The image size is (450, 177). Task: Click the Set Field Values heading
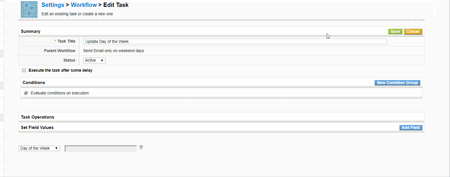[x=37, y=127]
